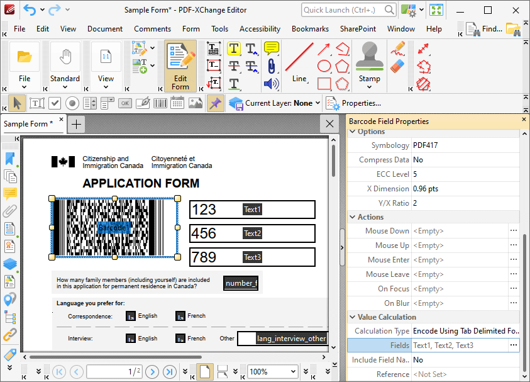Click the Find... button
This screenshot has height=382, width=530.
(483, 29)
